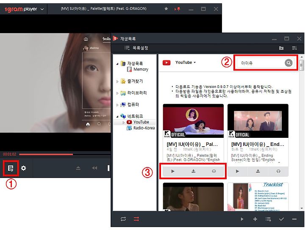Expand the 컴퓨터 tree node
This screenshot has height=230, width=305.
pyautogui.click(x=117, y=105)
